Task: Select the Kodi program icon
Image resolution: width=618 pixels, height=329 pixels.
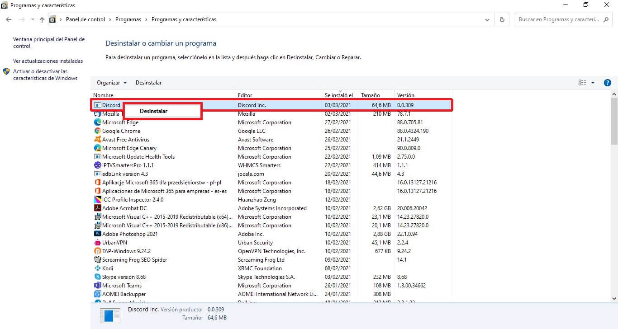Action: pyautogui.click(x=98, y=268)
